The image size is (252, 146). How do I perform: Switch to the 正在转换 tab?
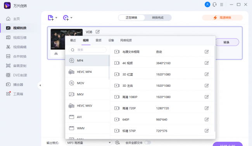point(131,18)
